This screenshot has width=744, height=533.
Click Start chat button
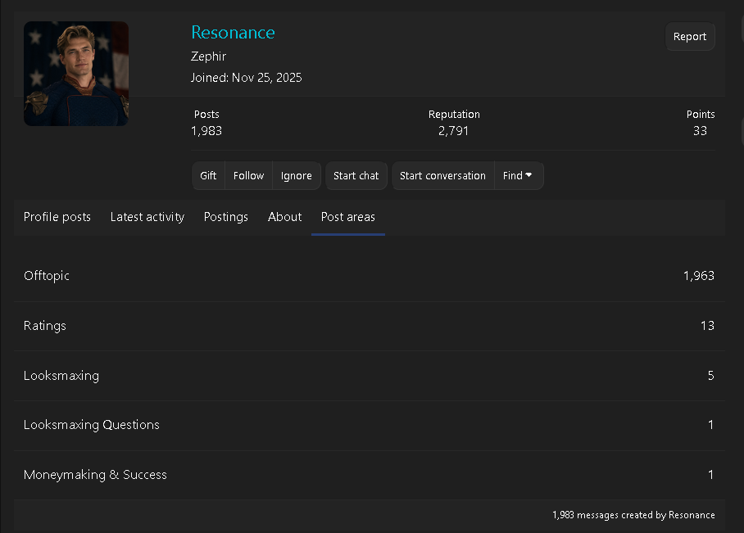click(356, 175)
